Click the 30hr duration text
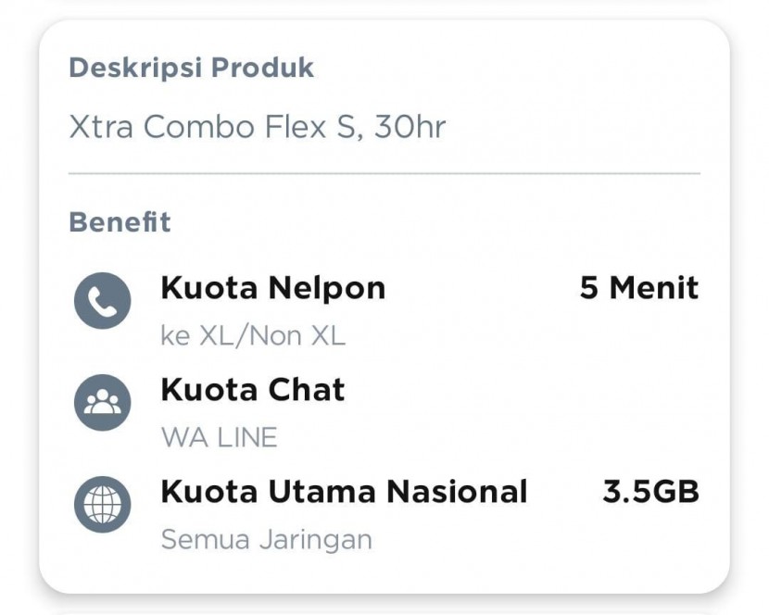 tap(410, 127)
